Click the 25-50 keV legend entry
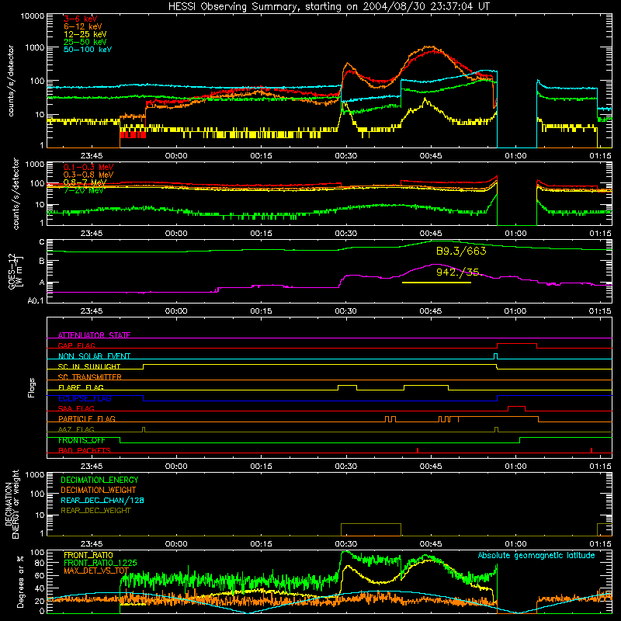Screen dimensions: 621x621 [x=85, y=42]
